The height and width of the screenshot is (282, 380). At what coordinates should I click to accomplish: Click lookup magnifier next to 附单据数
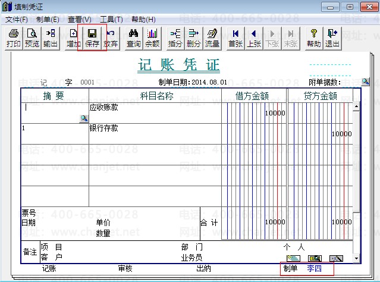(365, 82)
